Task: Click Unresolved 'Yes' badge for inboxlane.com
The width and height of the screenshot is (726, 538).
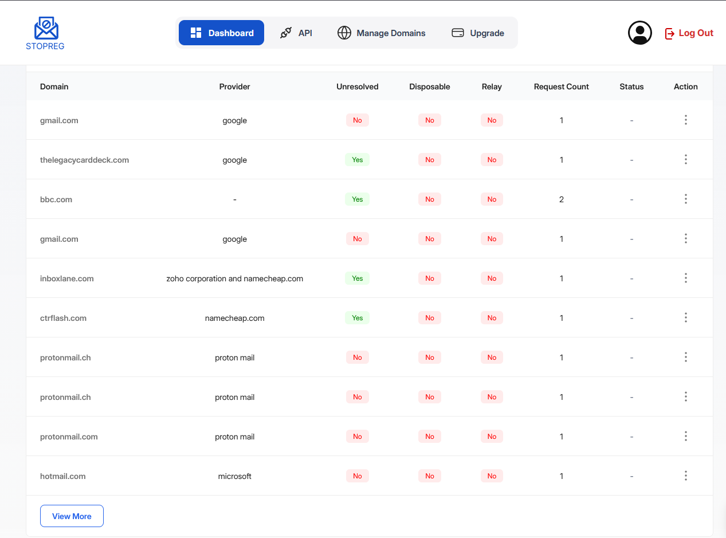Action: [x=357, y=278]
